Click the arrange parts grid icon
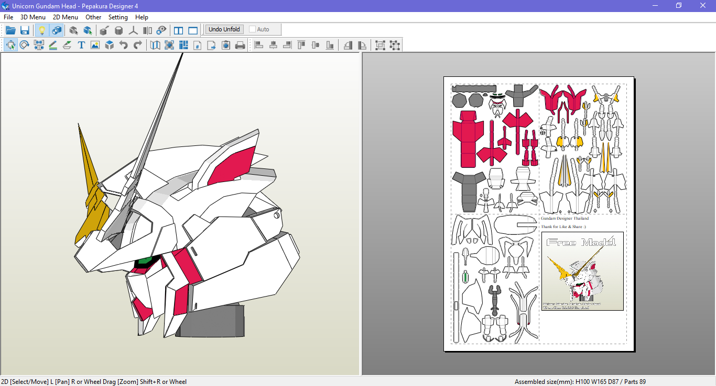This screenshot has width=716, height=386. click(x=183, y=45)
